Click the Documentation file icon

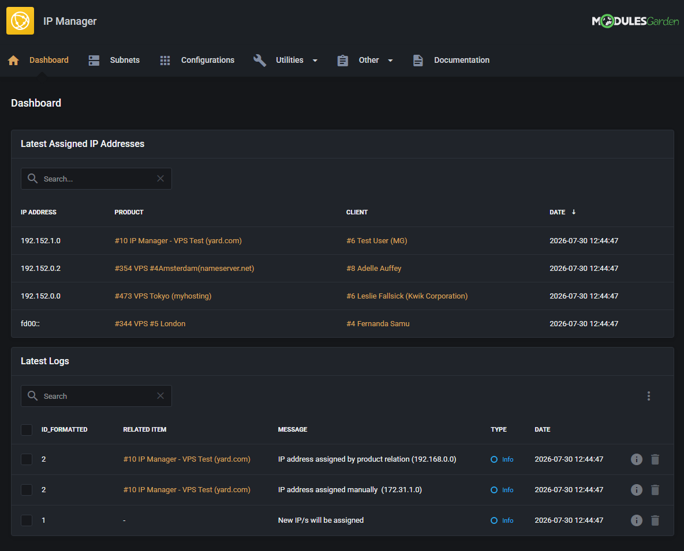[418, 60]
